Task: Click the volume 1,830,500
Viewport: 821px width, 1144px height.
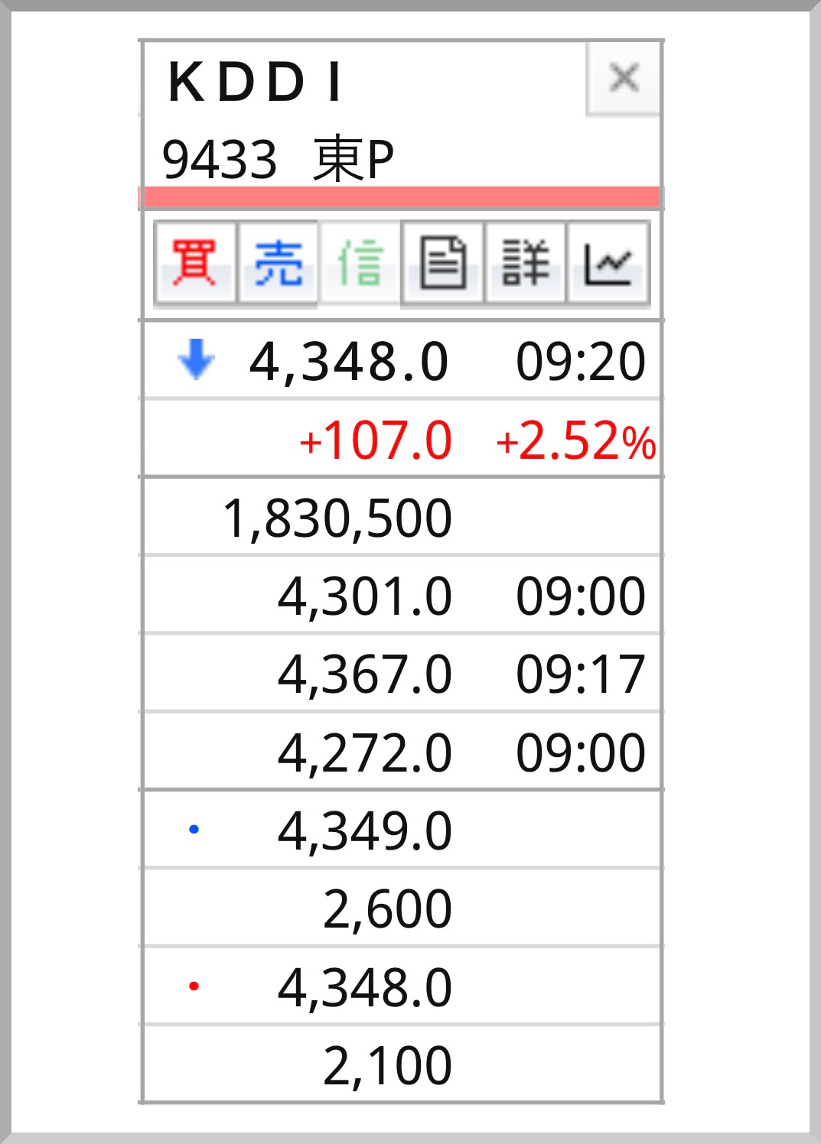Action: (337, 518)
